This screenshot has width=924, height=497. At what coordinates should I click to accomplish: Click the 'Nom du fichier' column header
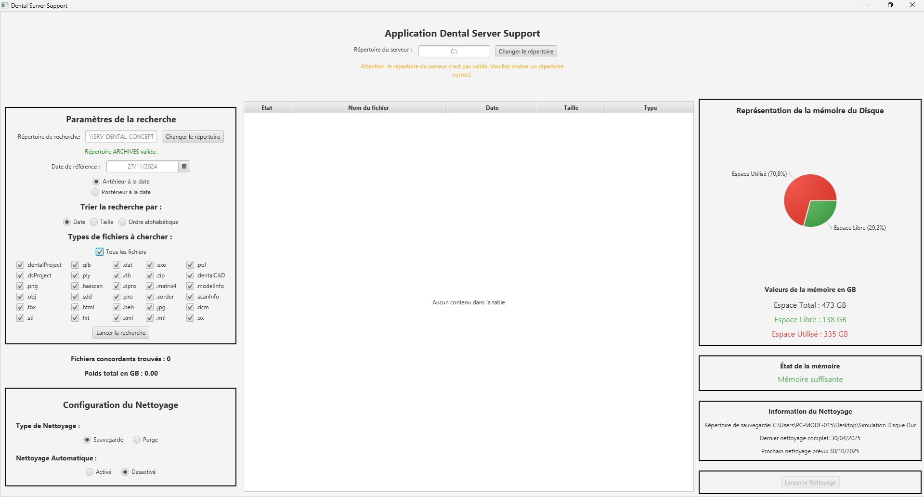pos(368,107)
